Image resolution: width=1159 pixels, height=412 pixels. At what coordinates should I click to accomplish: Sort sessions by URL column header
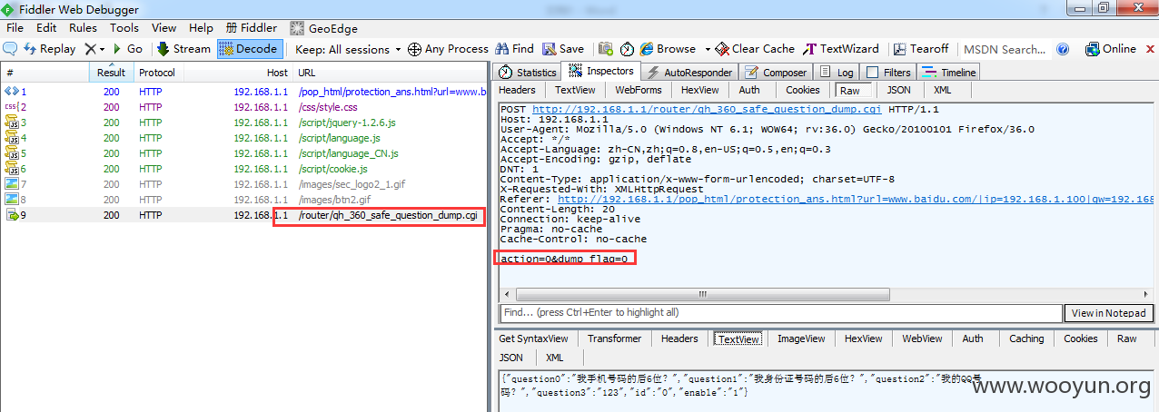tap(391, 73)
